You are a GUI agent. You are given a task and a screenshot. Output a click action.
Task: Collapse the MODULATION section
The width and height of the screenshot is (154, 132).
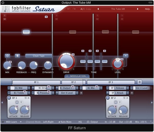pyautogui.click(x=77, y=76)
